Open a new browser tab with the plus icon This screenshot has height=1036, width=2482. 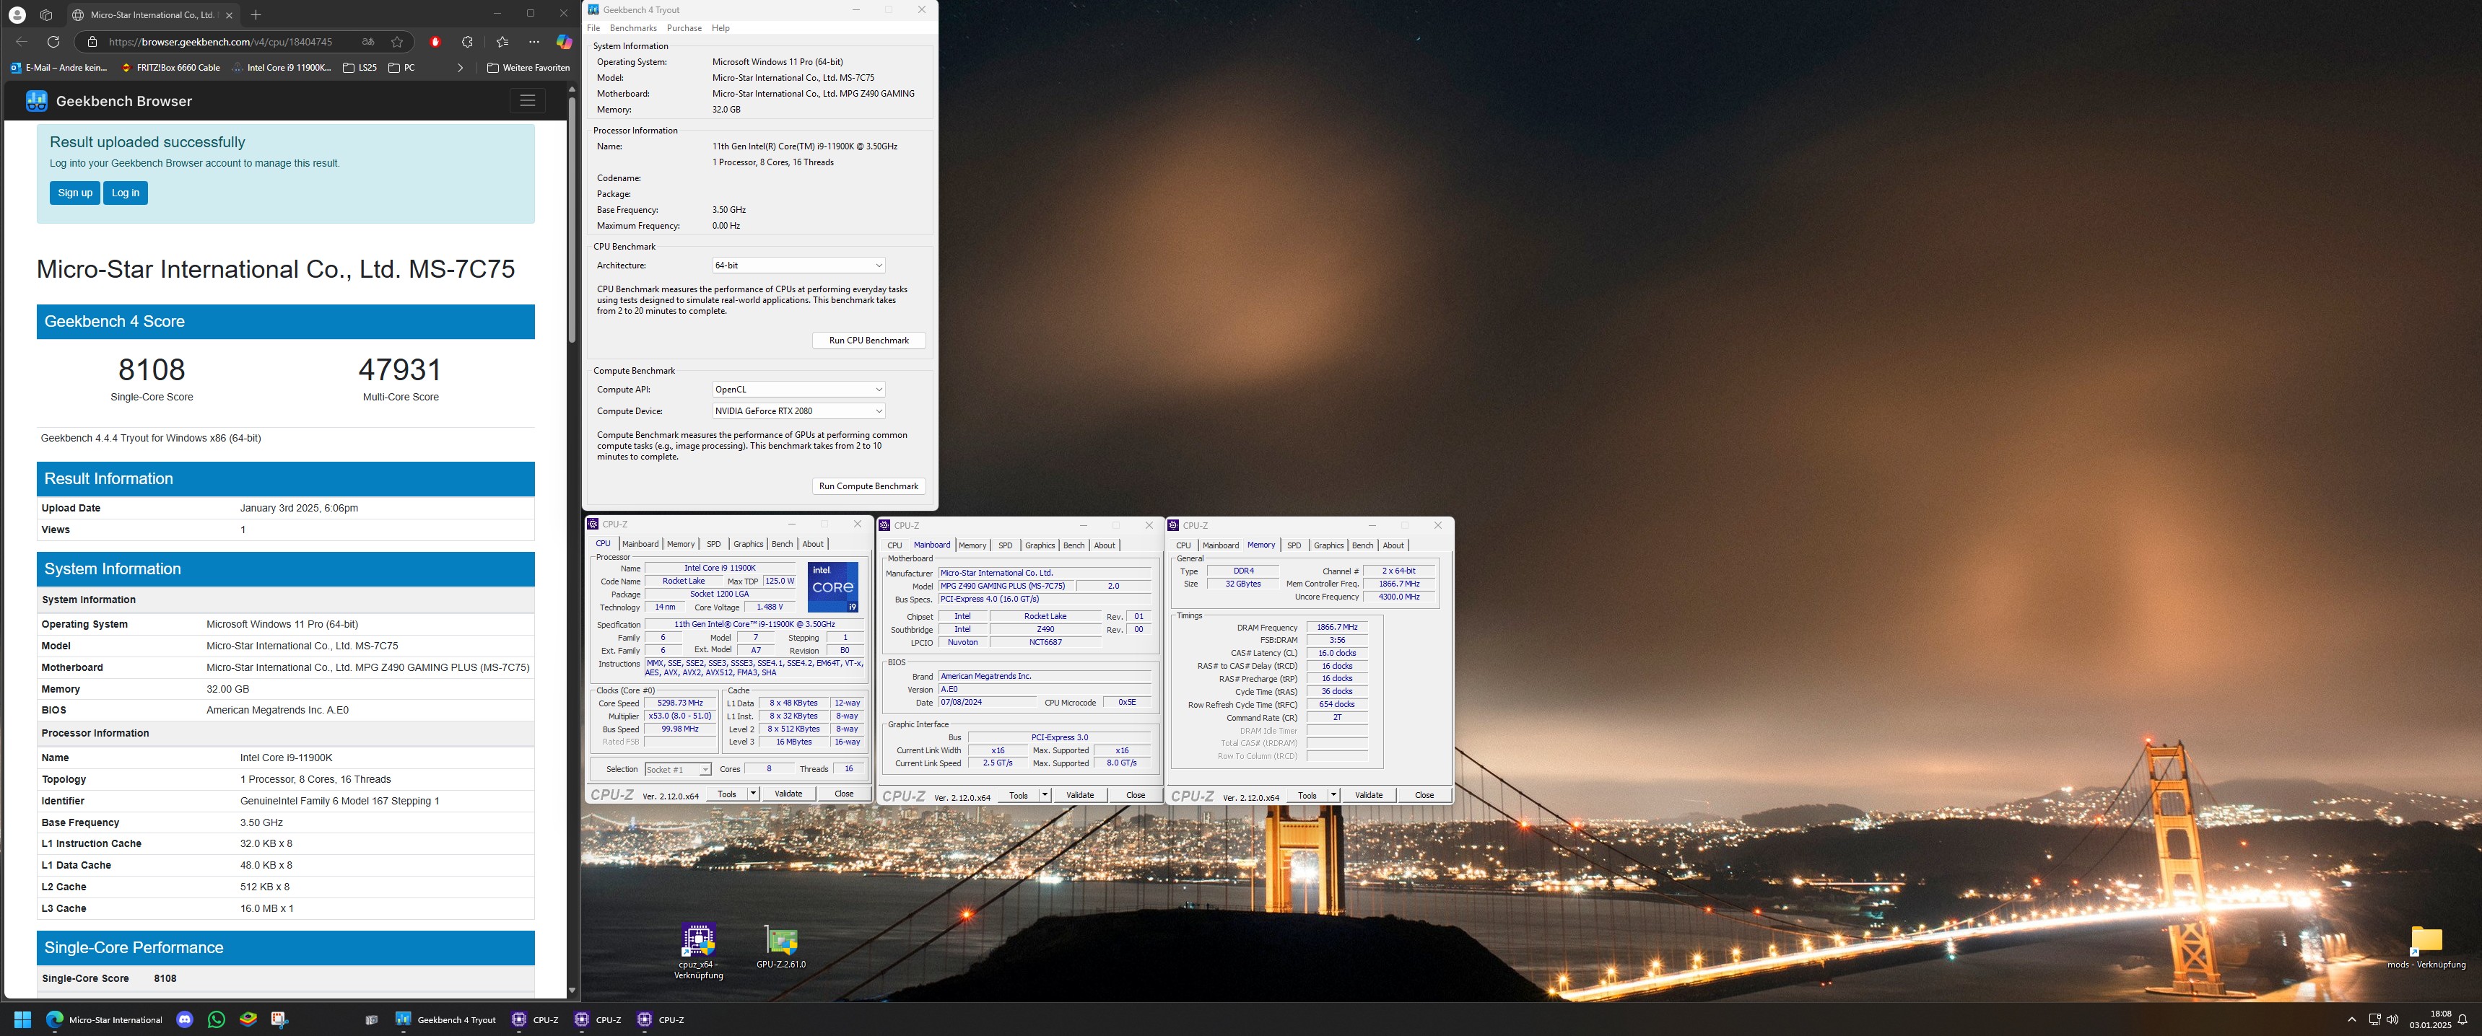pyautogui.click(x=256, y=14)
